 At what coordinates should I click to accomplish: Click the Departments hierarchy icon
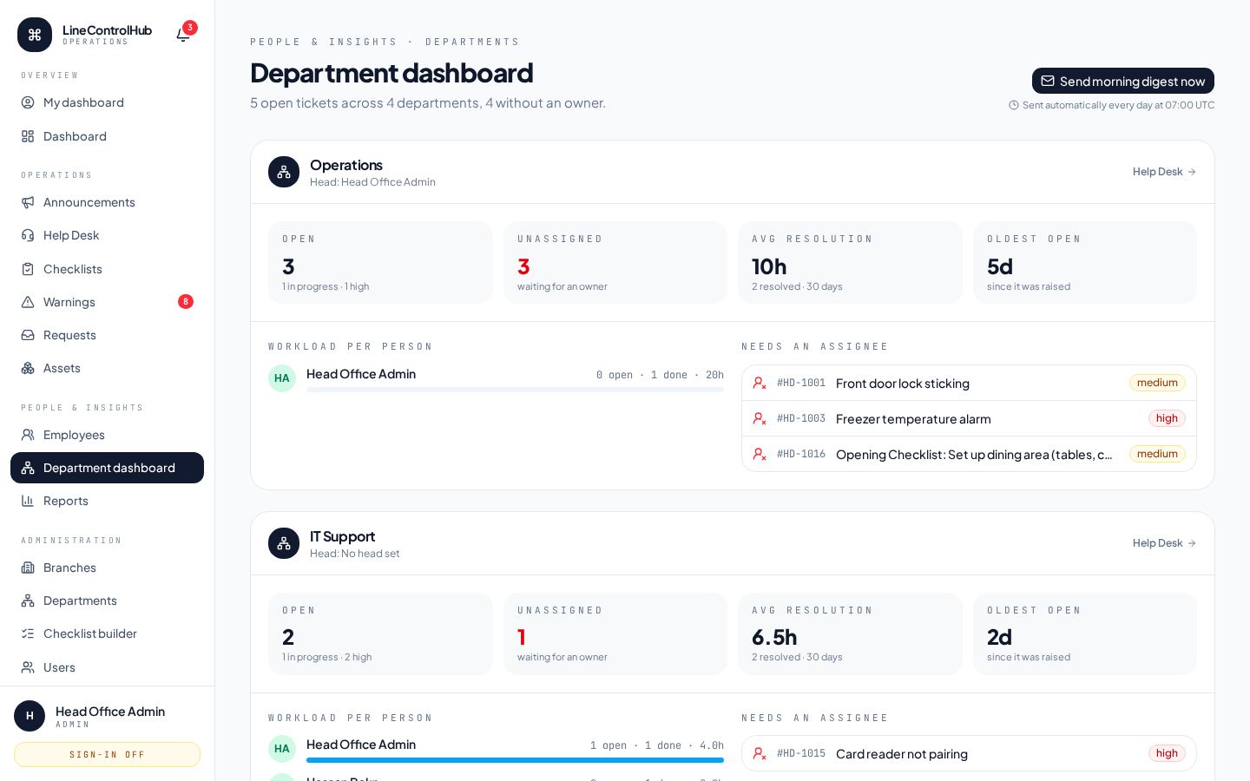(x=28, y=601)
